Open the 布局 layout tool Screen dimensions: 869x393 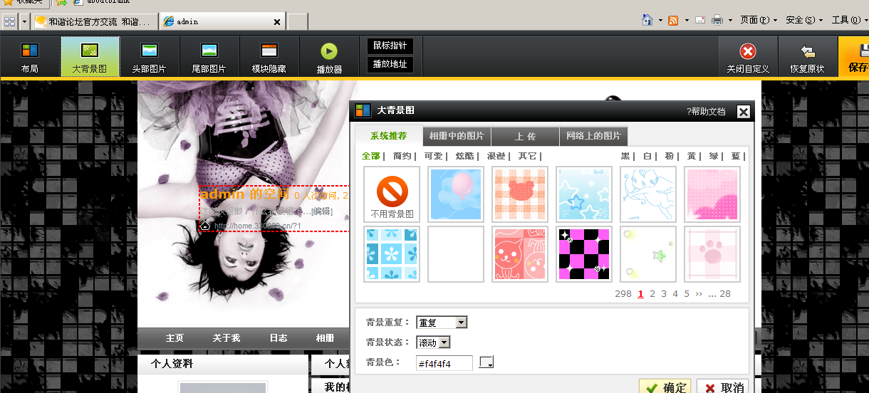click(x=30, y=57)
